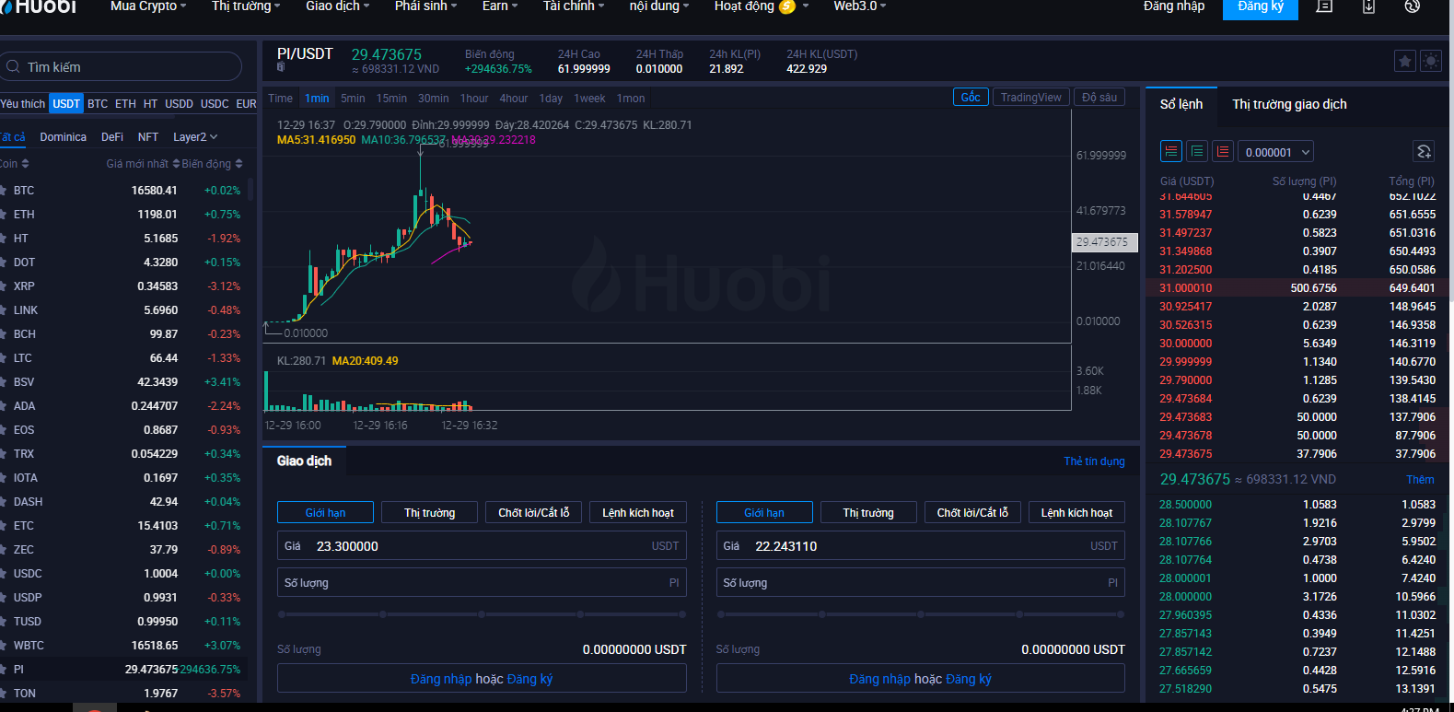Switch to the Dominica category tab
1454x712 pixels.
(x=63, y=136)
